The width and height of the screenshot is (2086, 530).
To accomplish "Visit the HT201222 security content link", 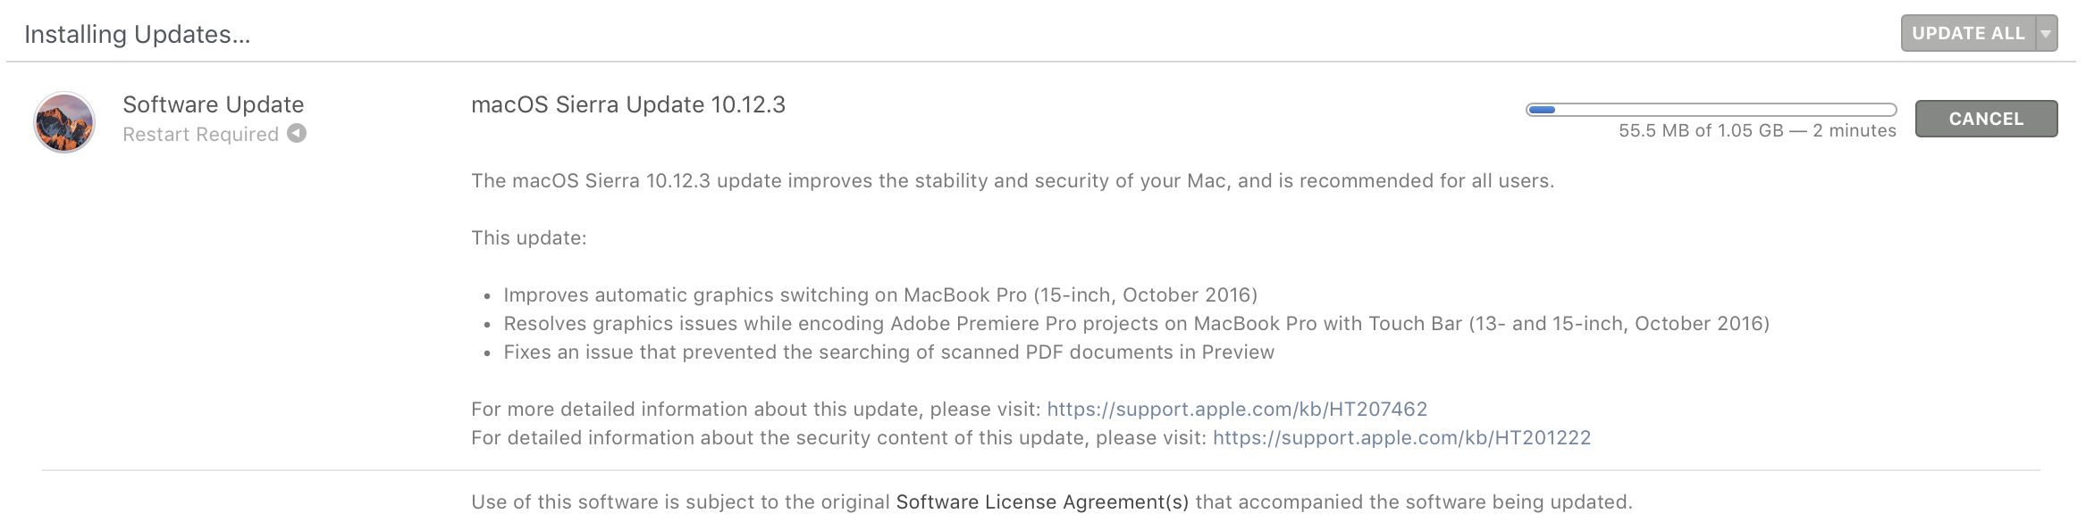I will click(x=1401, y=438).
